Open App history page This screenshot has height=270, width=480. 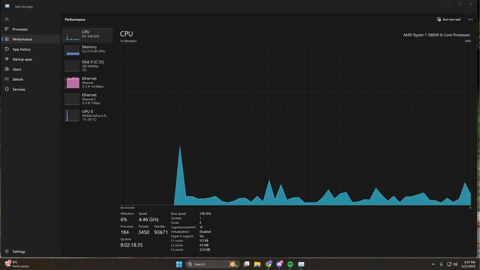point(30,49)
